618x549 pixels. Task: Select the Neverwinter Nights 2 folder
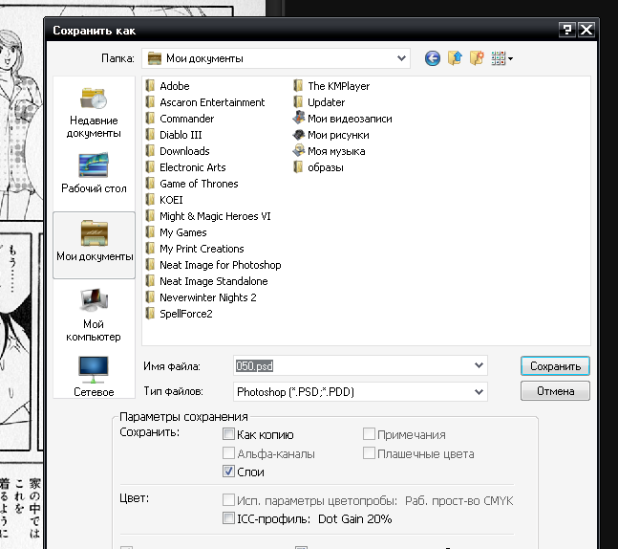pos(201,297)
